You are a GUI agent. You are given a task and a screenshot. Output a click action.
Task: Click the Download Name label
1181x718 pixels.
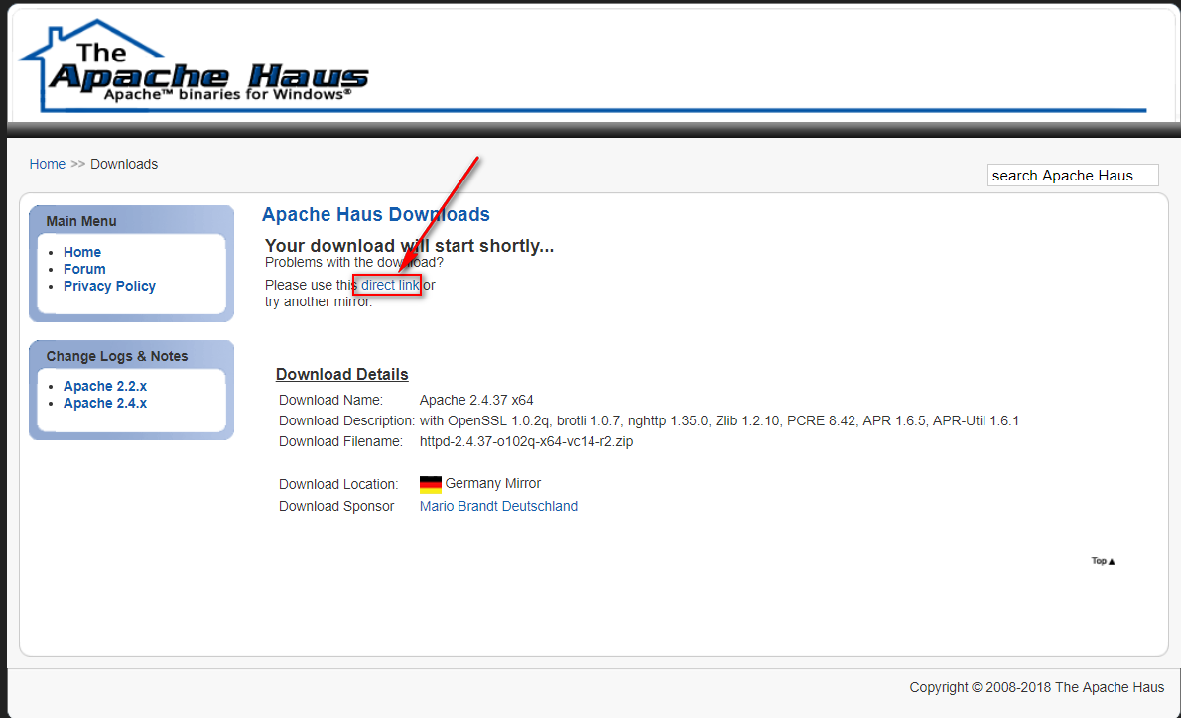tap(330, 400)
